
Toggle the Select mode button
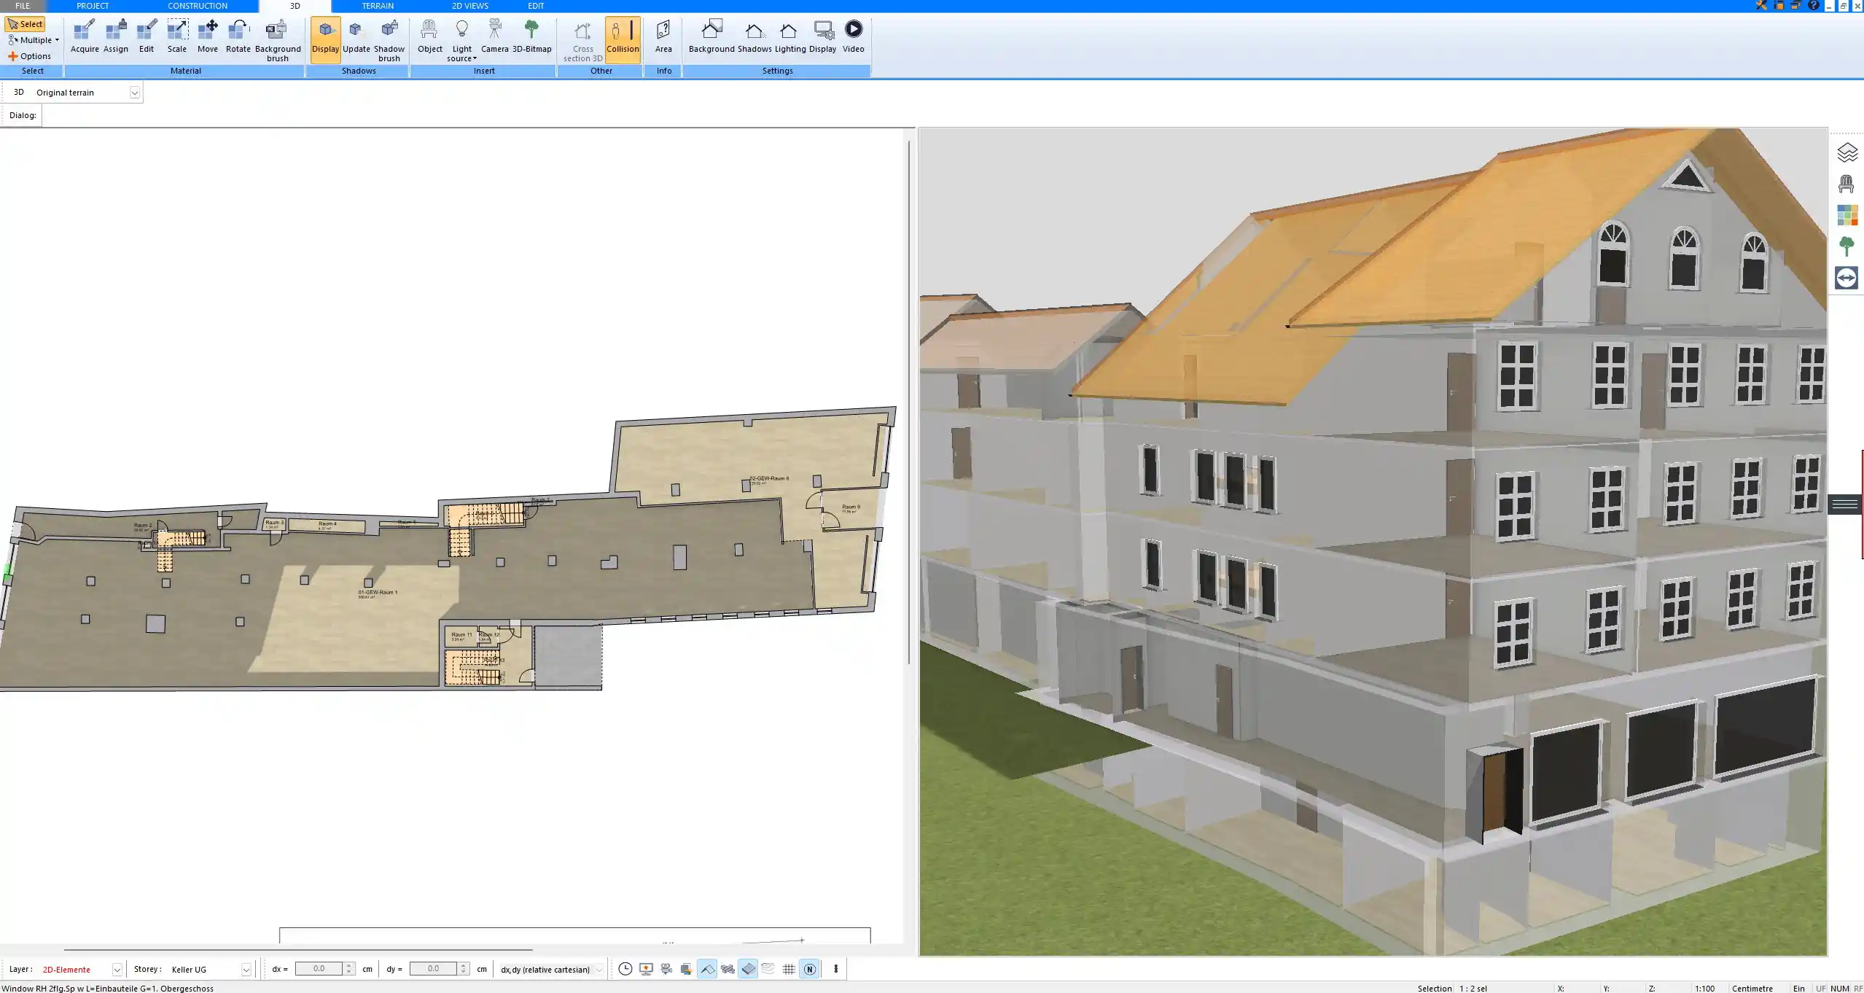click(x=26, y=24)
